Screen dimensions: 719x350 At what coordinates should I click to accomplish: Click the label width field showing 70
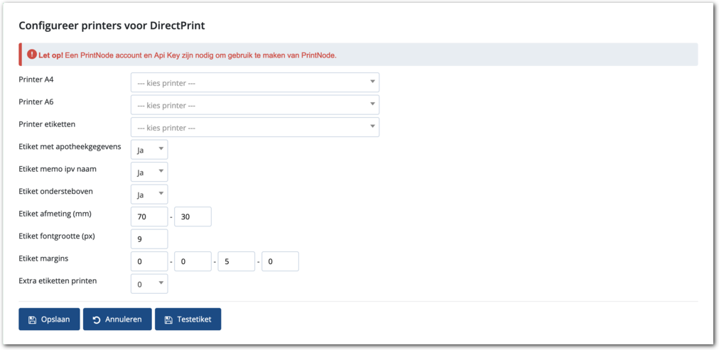tap(149, 217)
